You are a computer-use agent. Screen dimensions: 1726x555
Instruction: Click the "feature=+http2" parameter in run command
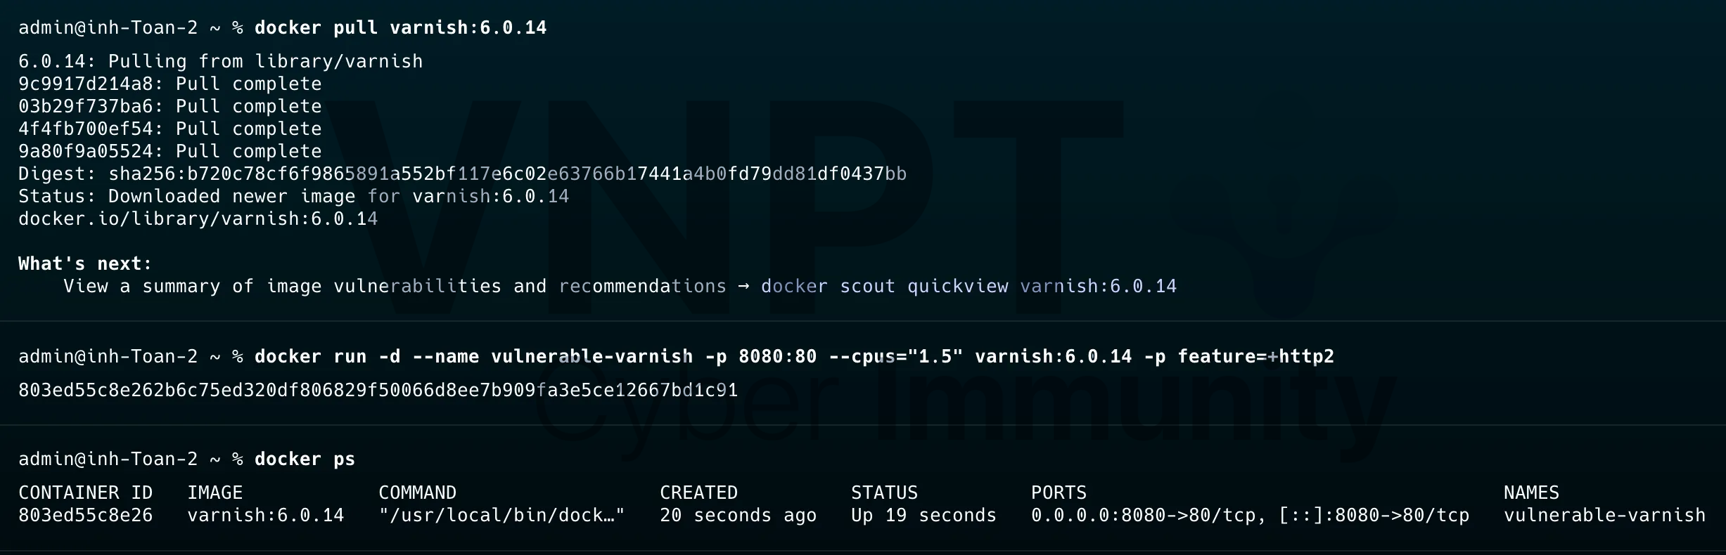(x=1255, y=356)
